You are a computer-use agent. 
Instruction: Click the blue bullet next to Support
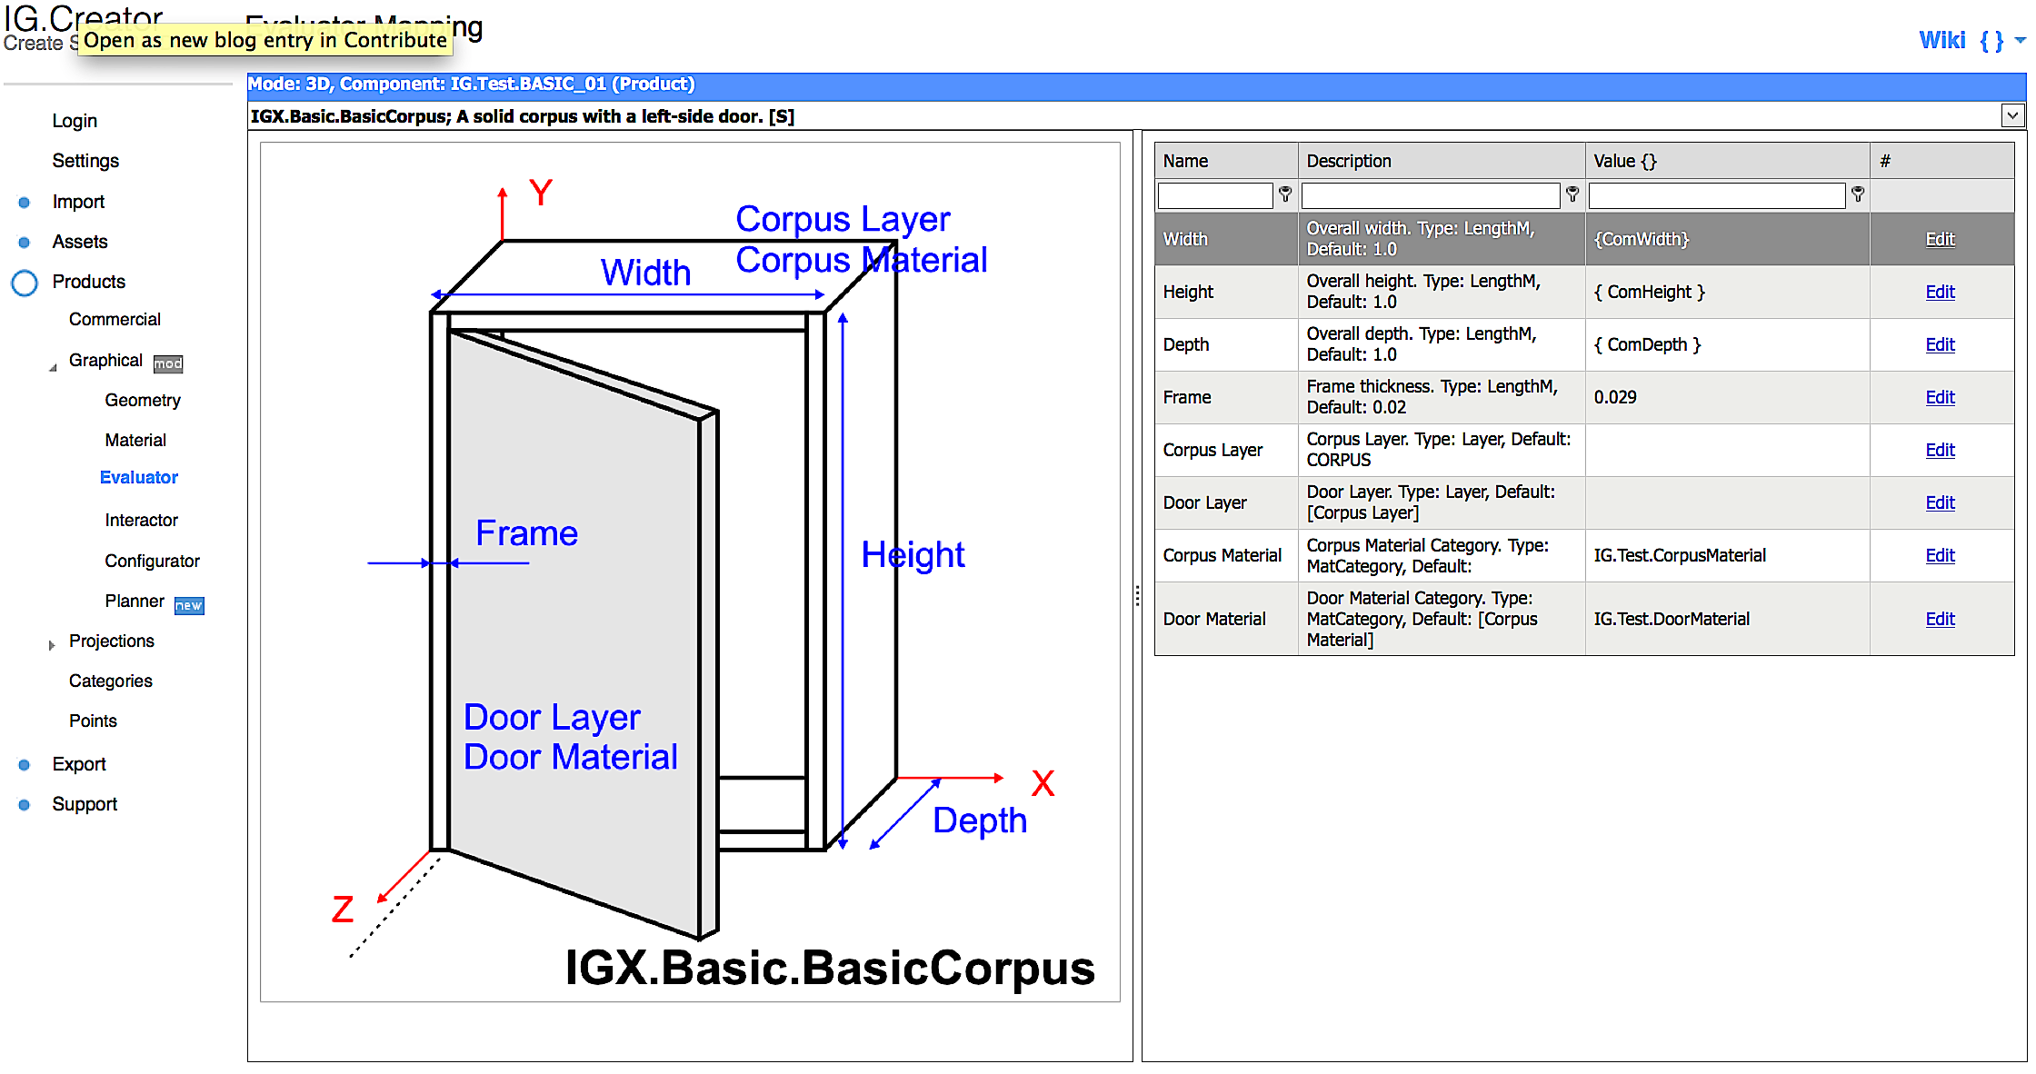pyautogui.click(x=25, y=805)
